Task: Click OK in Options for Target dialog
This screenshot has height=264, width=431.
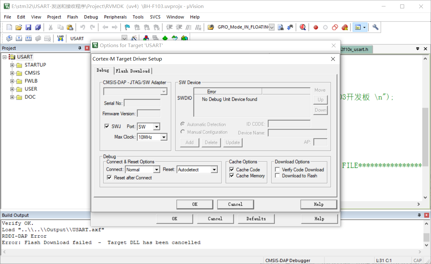Action: (175, 219)
